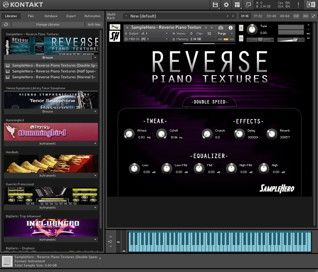
Task: Solo the Reverse Piano instrument
Action: coord(241,28)
